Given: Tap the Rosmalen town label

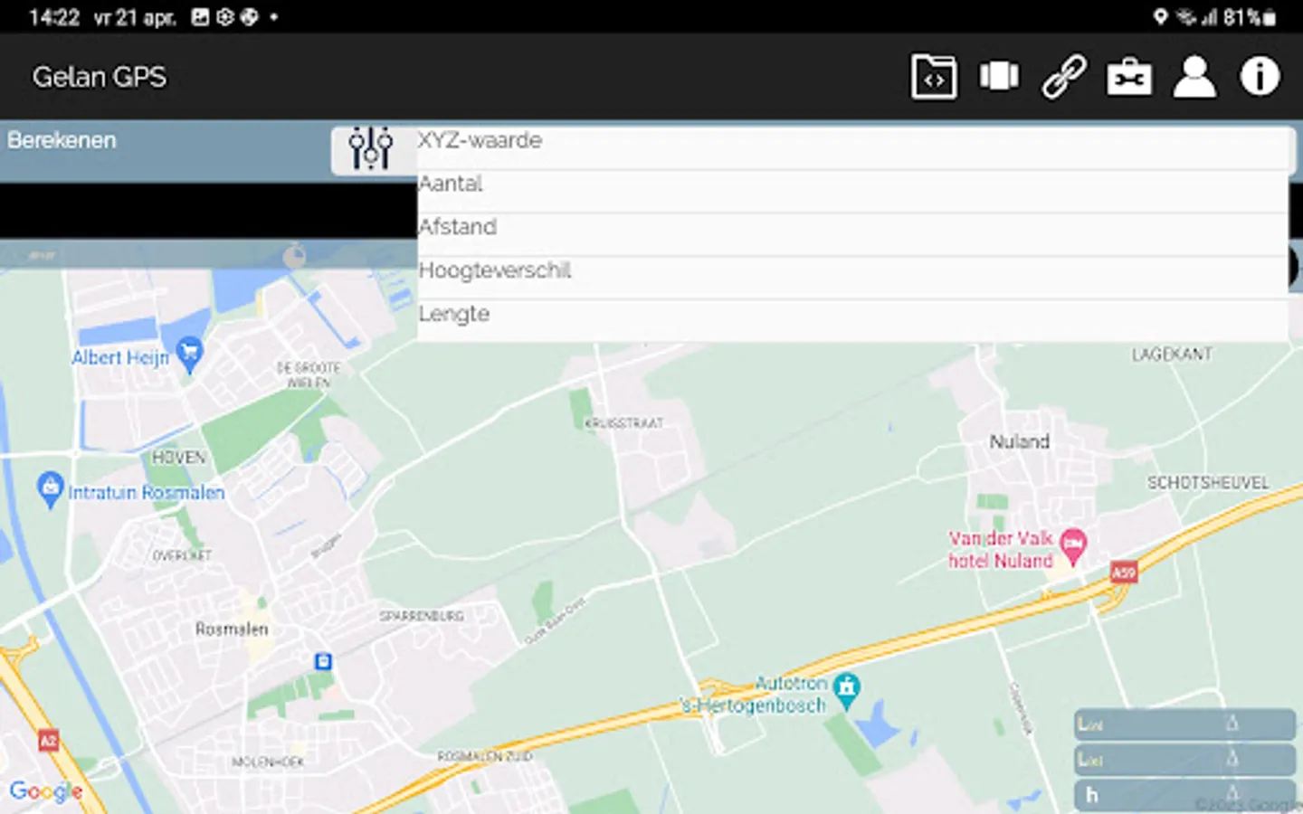Looking at the screenshot, I should click(232, 629).
